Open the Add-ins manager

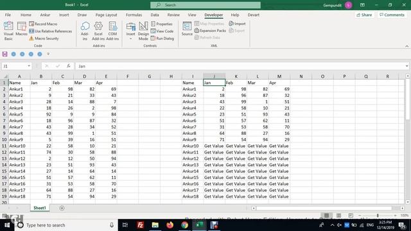pyautogui.click(x=85, y=31)
